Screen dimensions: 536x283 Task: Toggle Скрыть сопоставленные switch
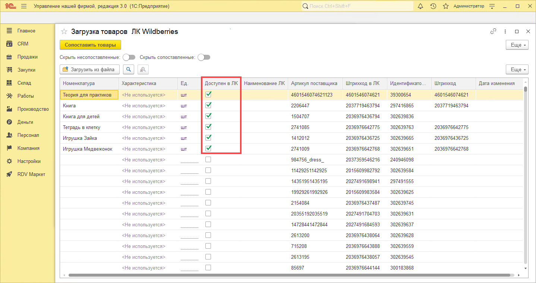pos(204,57)
